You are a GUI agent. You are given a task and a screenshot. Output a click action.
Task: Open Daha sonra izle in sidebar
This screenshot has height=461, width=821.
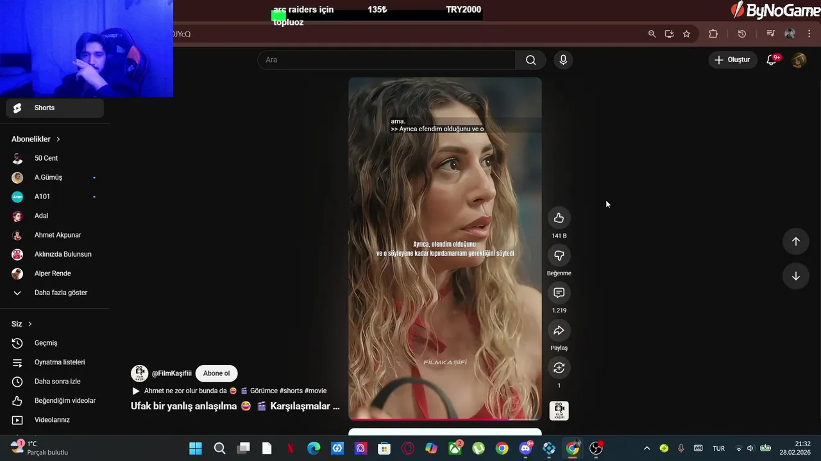55,382
